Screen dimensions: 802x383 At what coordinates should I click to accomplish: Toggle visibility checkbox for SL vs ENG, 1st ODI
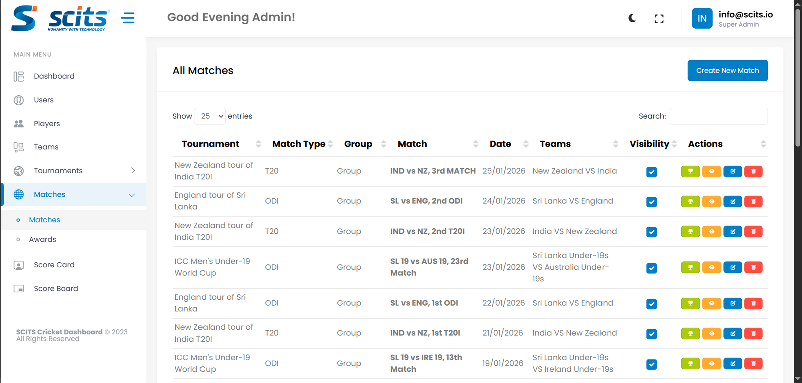(x=651, y=304)
